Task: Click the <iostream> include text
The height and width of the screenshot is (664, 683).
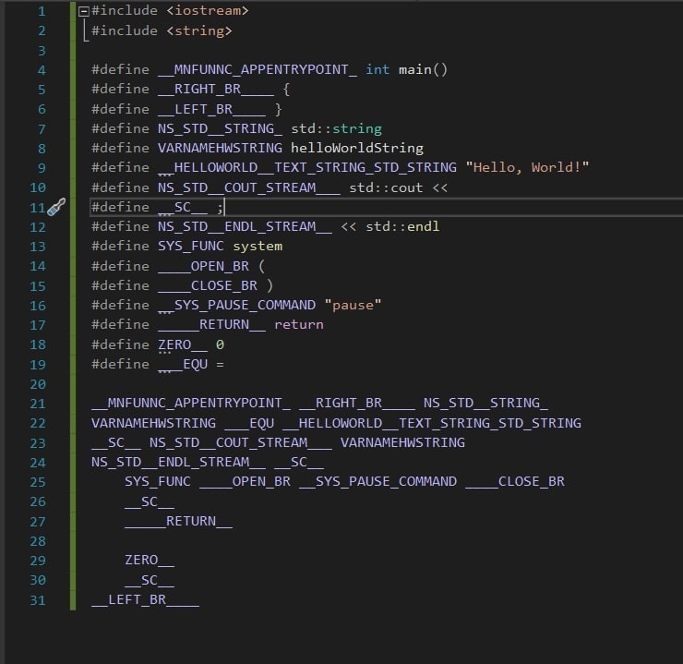Action: (208, 10)
